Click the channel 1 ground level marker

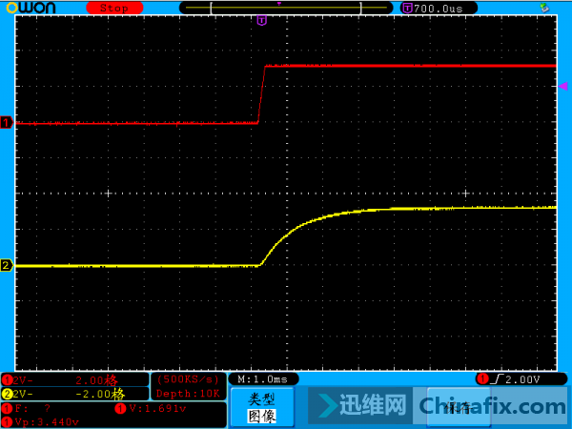(x=7, y=122)
